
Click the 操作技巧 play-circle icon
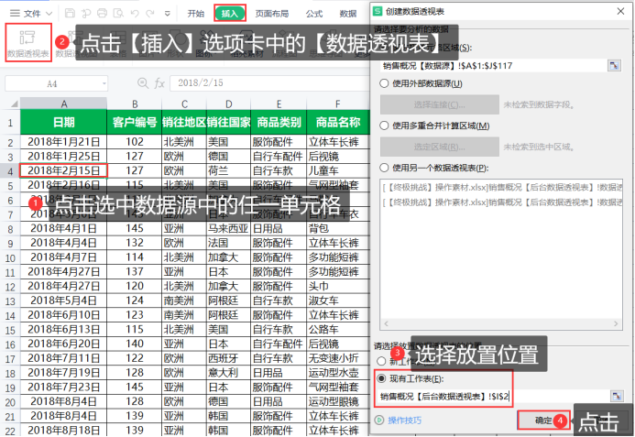coord(379,420)
